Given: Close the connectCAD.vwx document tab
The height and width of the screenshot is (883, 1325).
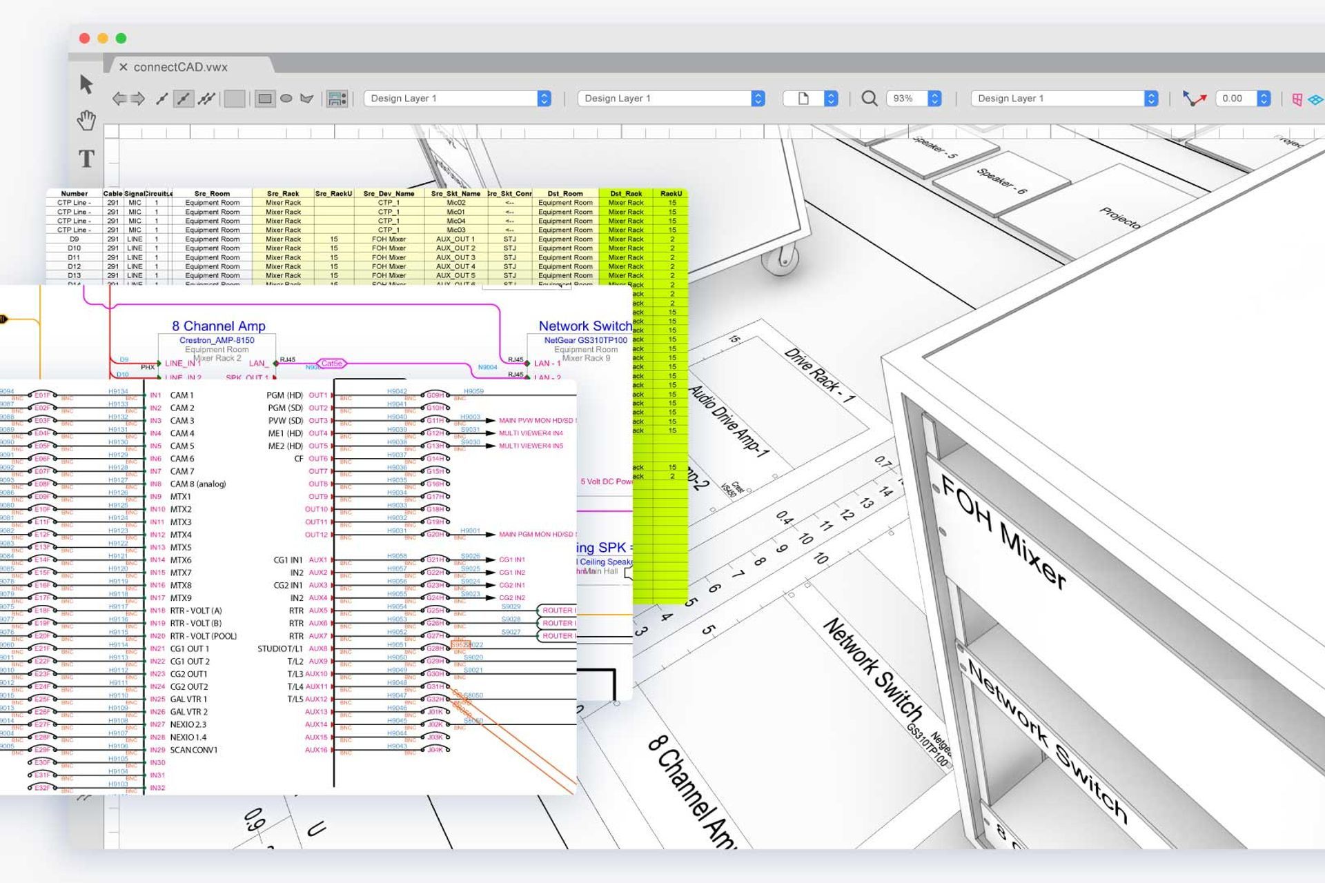Looking at the screenshot, I should 123,67.
